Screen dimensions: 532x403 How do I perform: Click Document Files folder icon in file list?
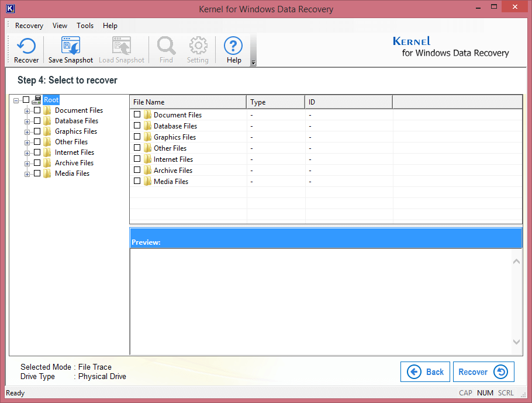tap(147, 114)
